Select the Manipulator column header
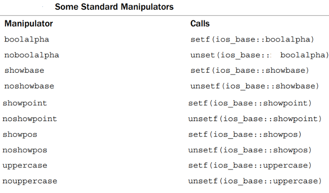 (29, 23)
